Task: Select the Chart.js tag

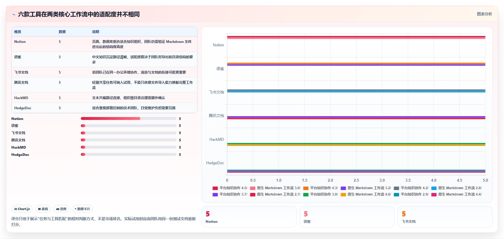Action: [22, 209]
